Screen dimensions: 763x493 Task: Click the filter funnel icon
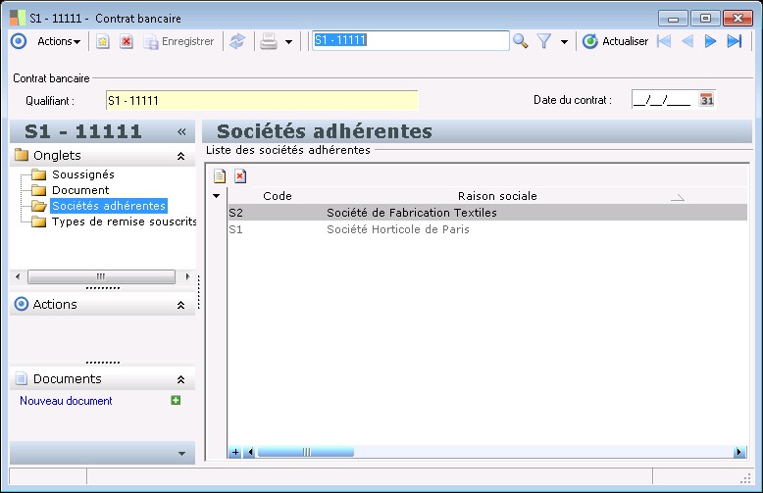click(x=544, y=41)
